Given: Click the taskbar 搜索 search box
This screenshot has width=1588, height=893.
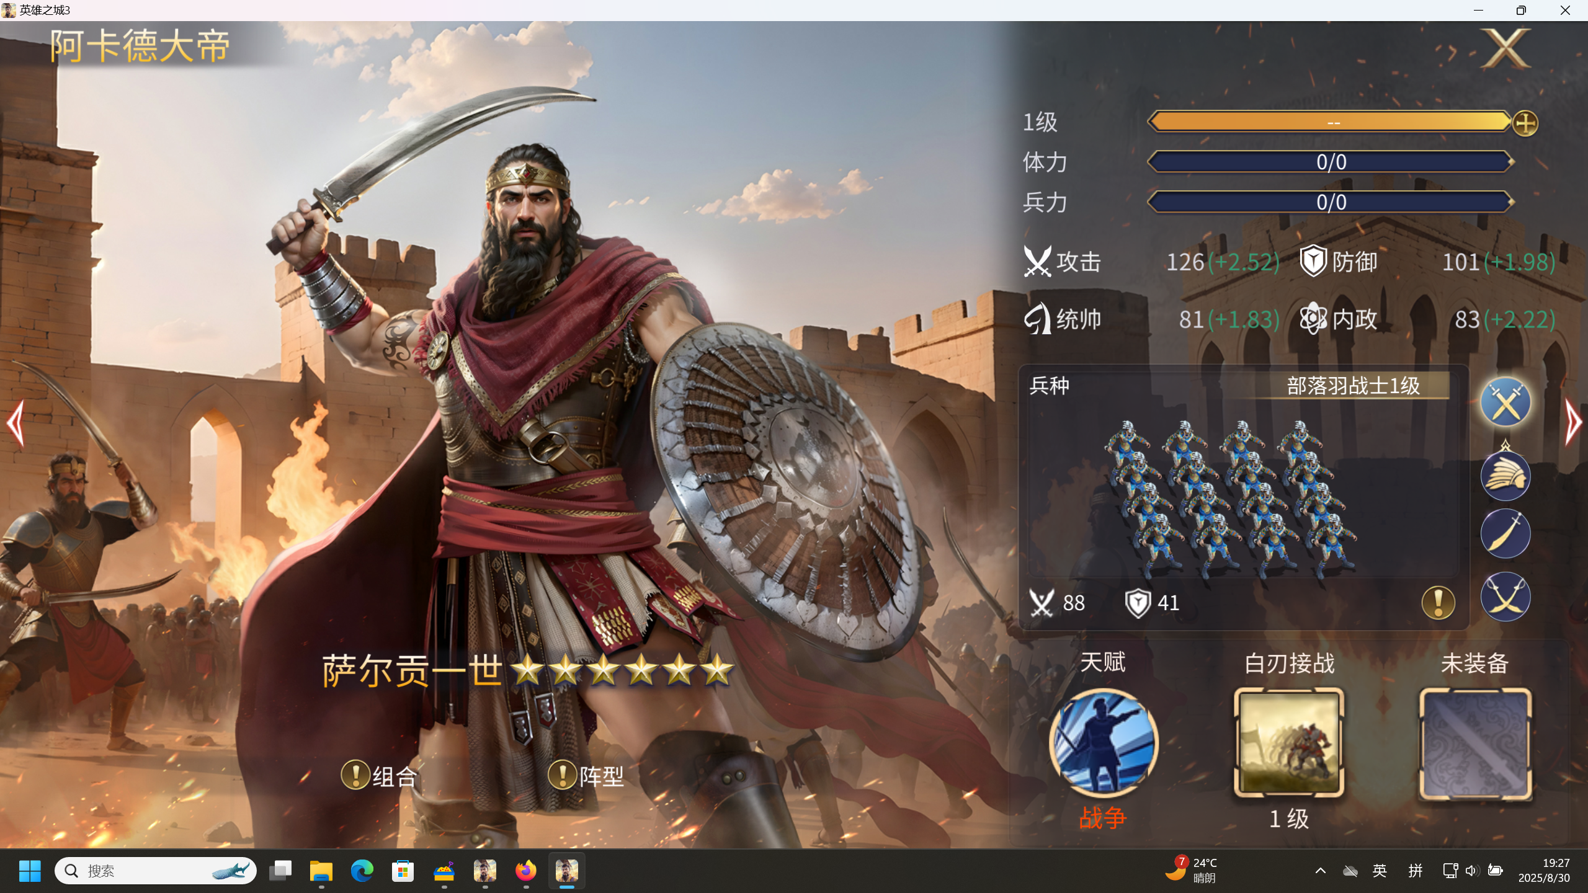Looking at the screenshot, I should [x=155, y=871].
